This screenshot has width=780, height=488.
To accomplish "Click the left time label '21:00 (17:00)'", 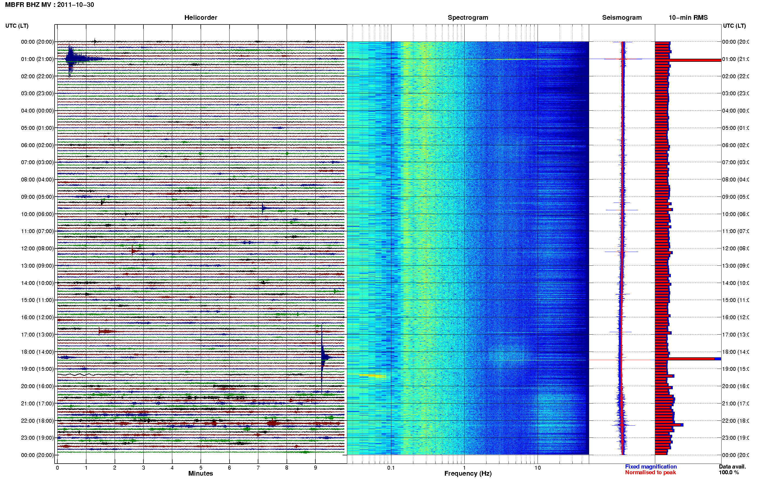I will [x=37, y=403].
